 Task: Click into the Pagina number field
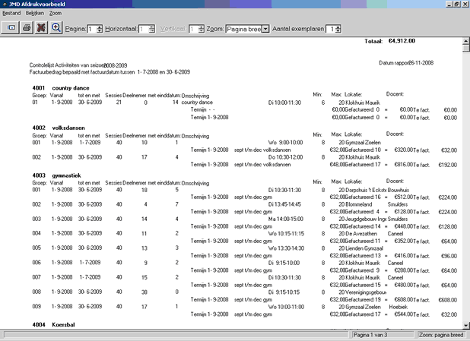point(92,29)
